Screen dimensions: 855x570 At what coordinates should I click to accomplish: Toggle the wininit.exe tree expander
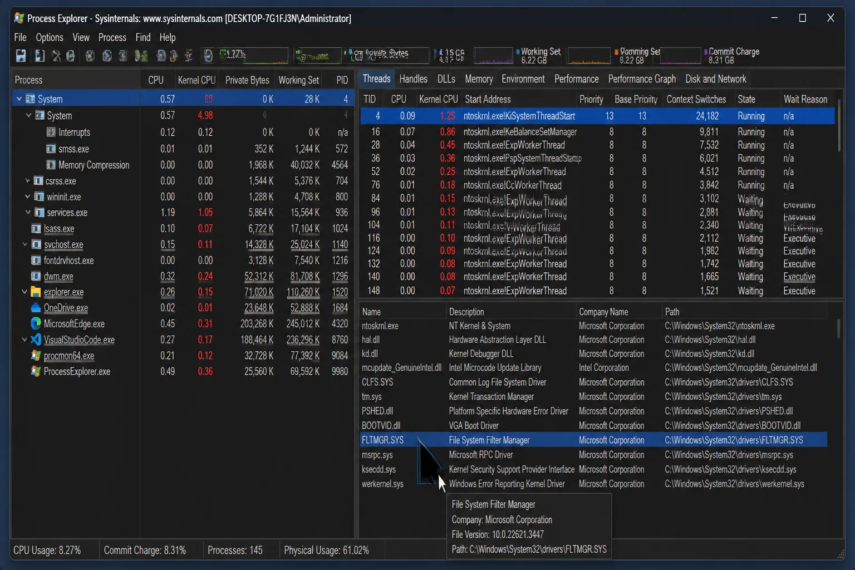(27, 197)
